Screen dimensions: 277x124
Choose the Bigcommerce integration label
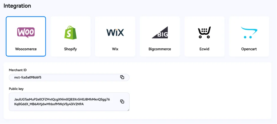coord(160,49)
